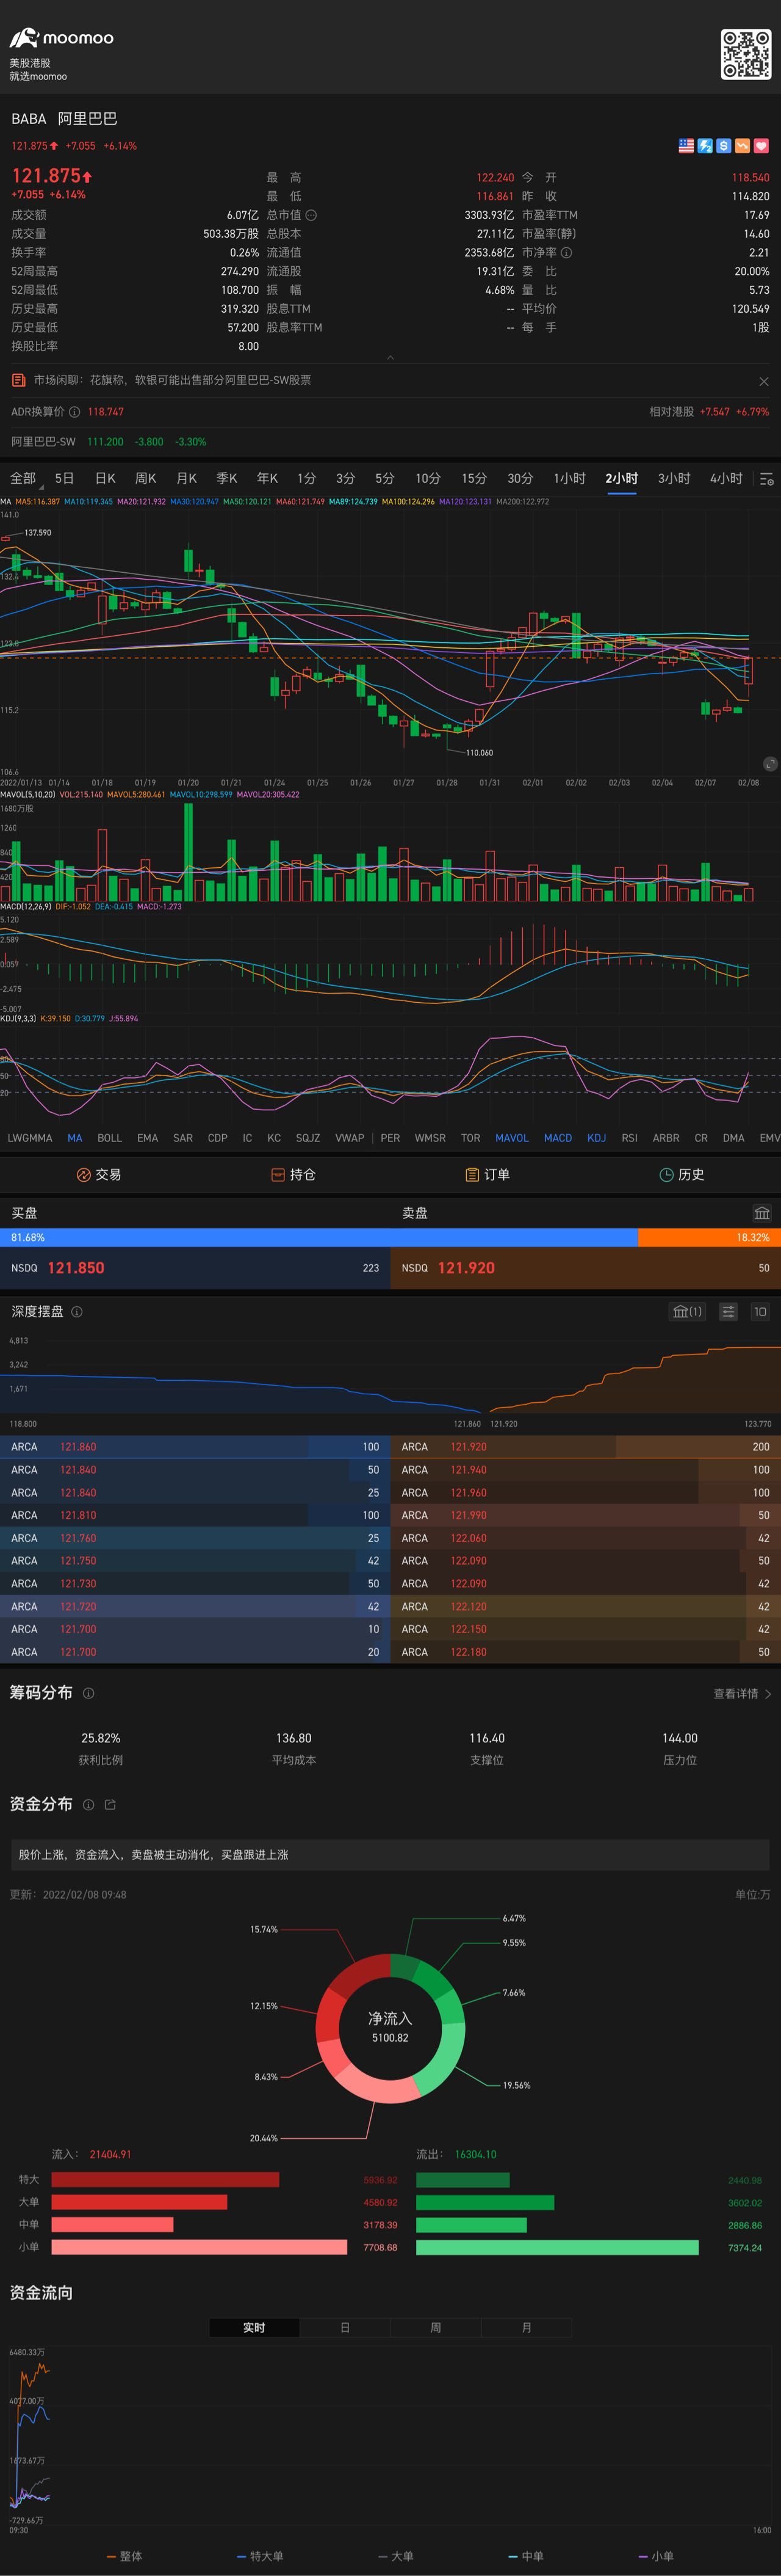Select ARCA ask row 122.180
The height and width of the screenshot is (2576, 781).
(x=585, y=1653)
